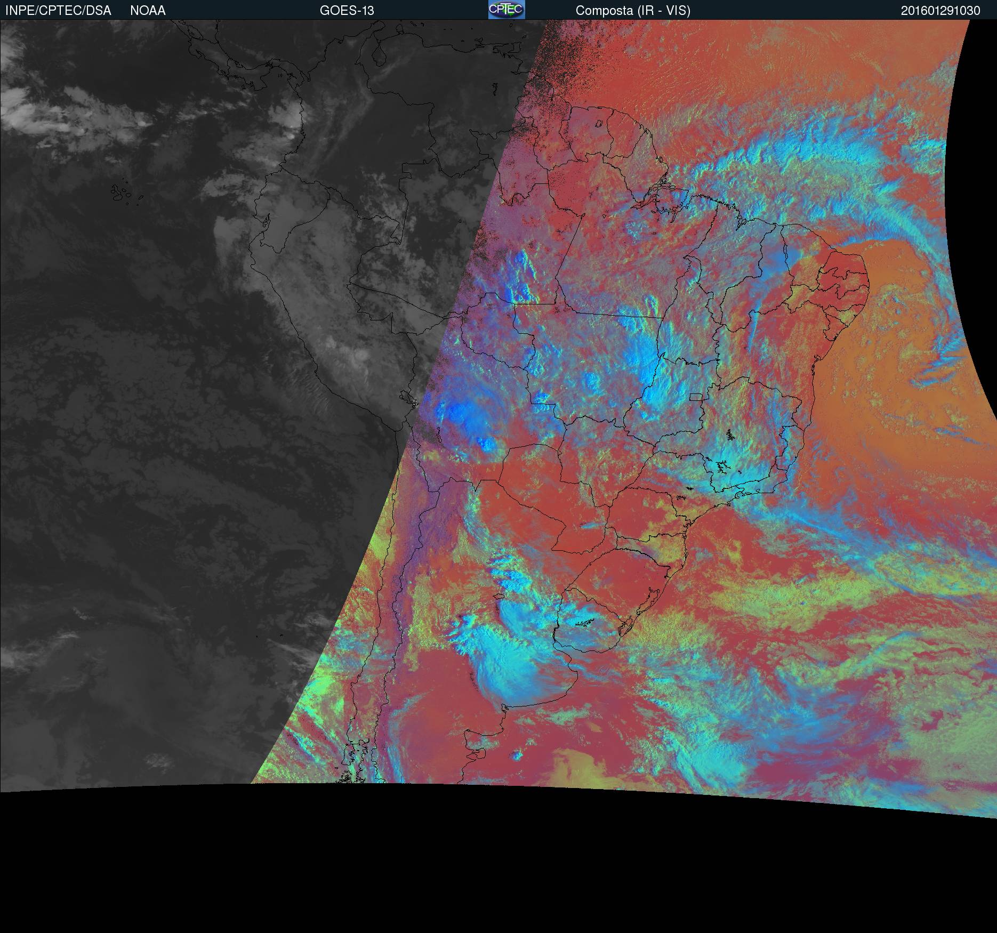Click the NOAA label in the header

[x=148, y=11]
